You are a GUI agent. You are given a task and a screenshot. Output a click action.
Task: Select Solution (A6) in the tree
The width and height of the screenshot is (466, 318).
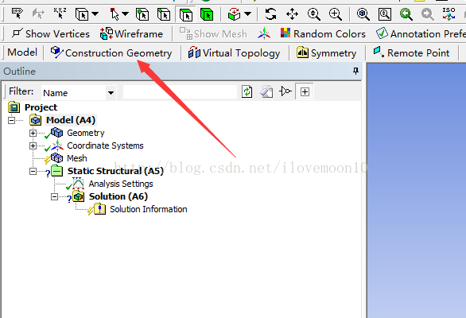click(x=118, y=196)
